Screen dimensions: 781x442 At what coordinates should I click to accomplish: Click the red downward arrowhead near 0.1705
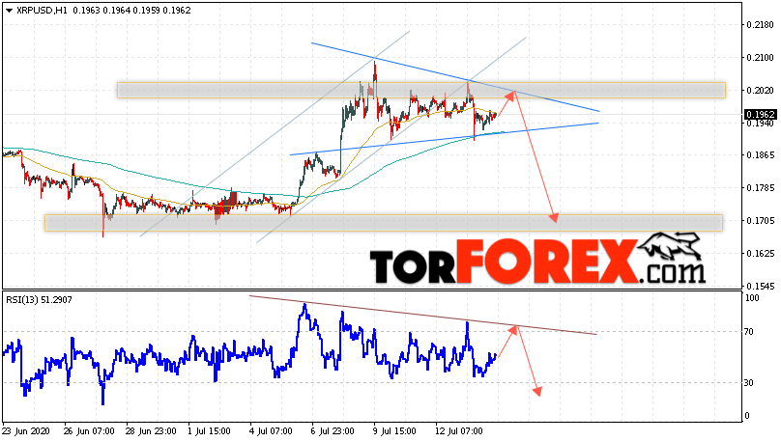554,217
